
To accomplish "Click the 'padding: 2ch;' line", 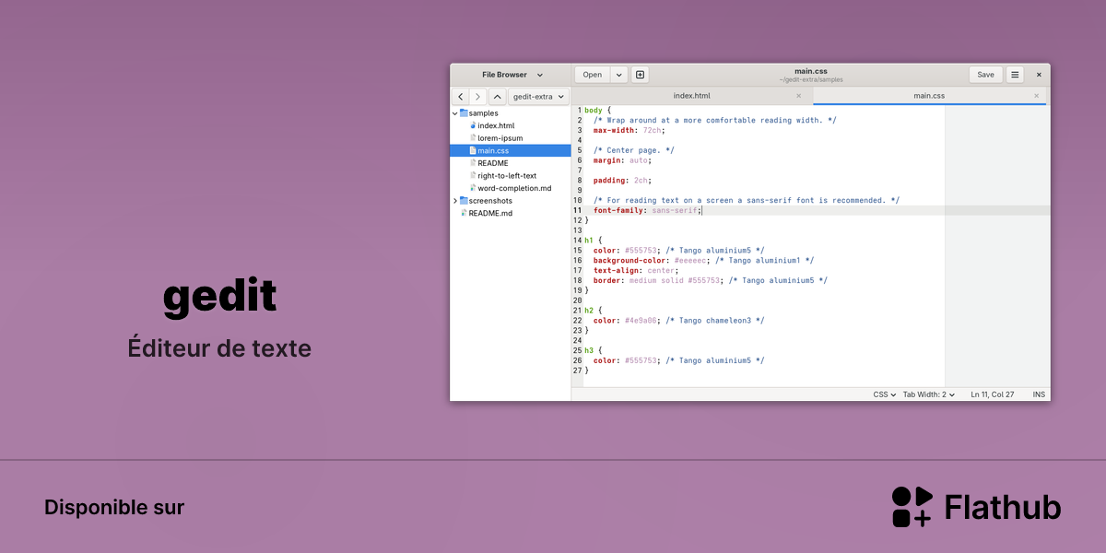I will [624, 181].
